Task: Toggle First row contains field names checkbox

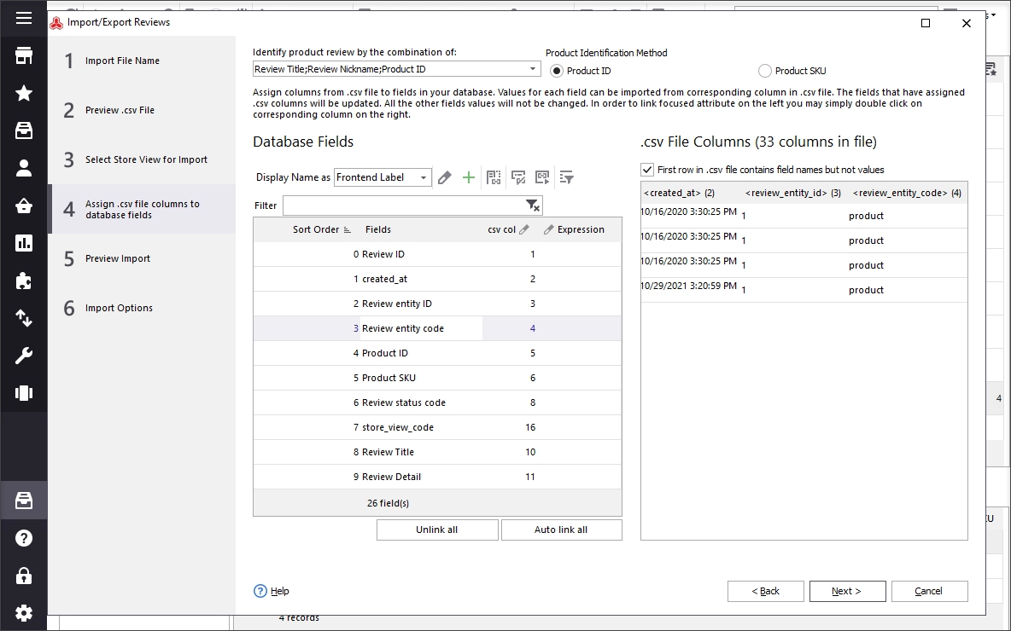Action: [x=647, y=170]
